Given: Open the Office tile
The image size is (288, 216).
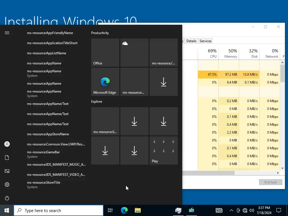Looking at the screenshot, I should (x=105, y=53).
